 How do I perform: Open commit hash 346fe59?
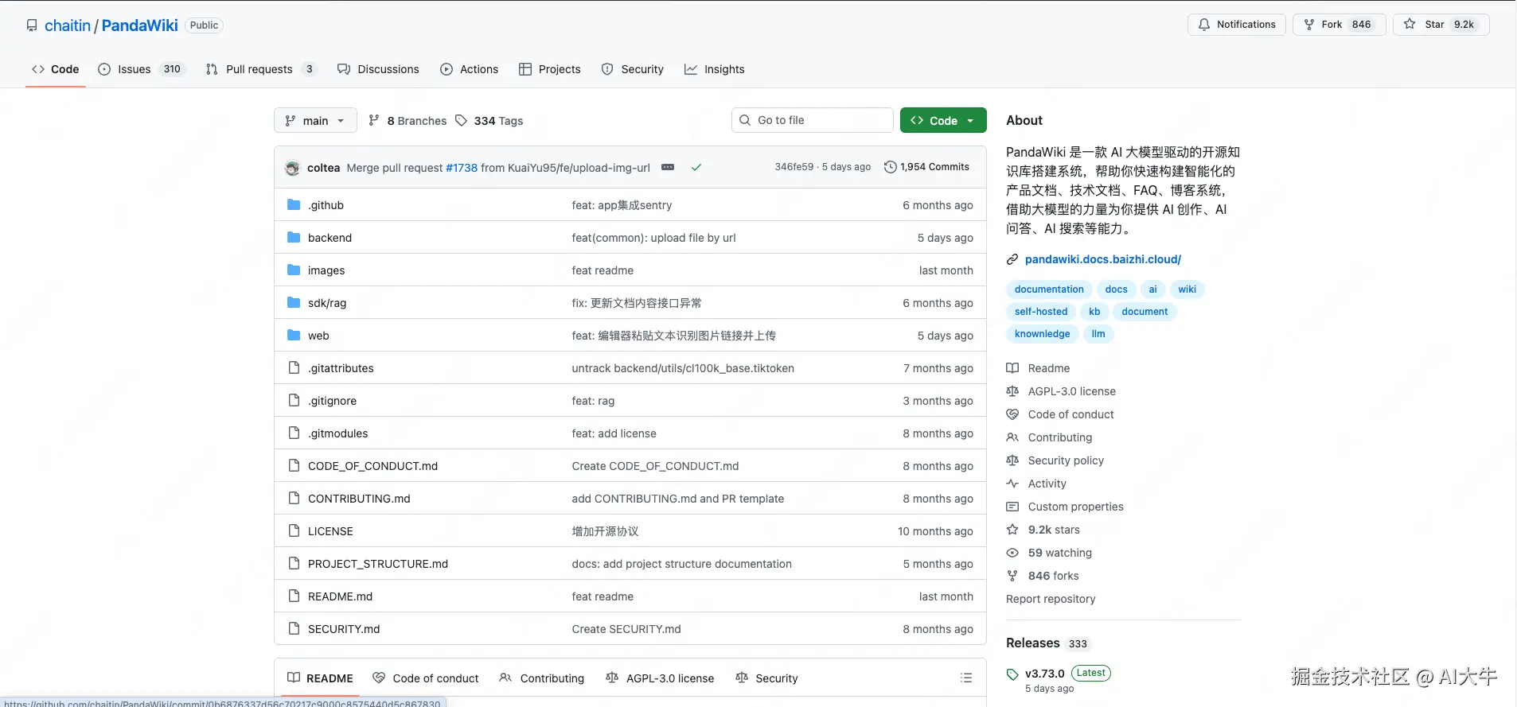[x=794, y=167]
